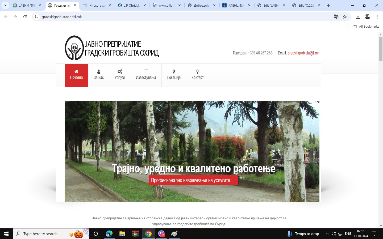Click the Google Translate icon in address bar
The image size is (383, 239).
336,17
